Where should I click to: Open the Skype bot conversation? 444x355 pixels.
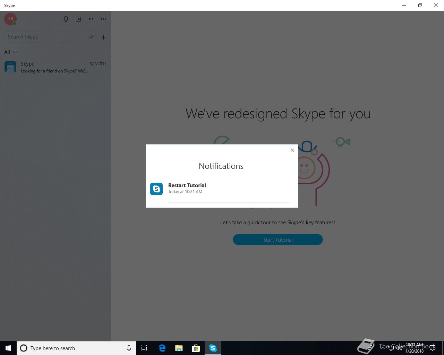(x=55, y=67)
